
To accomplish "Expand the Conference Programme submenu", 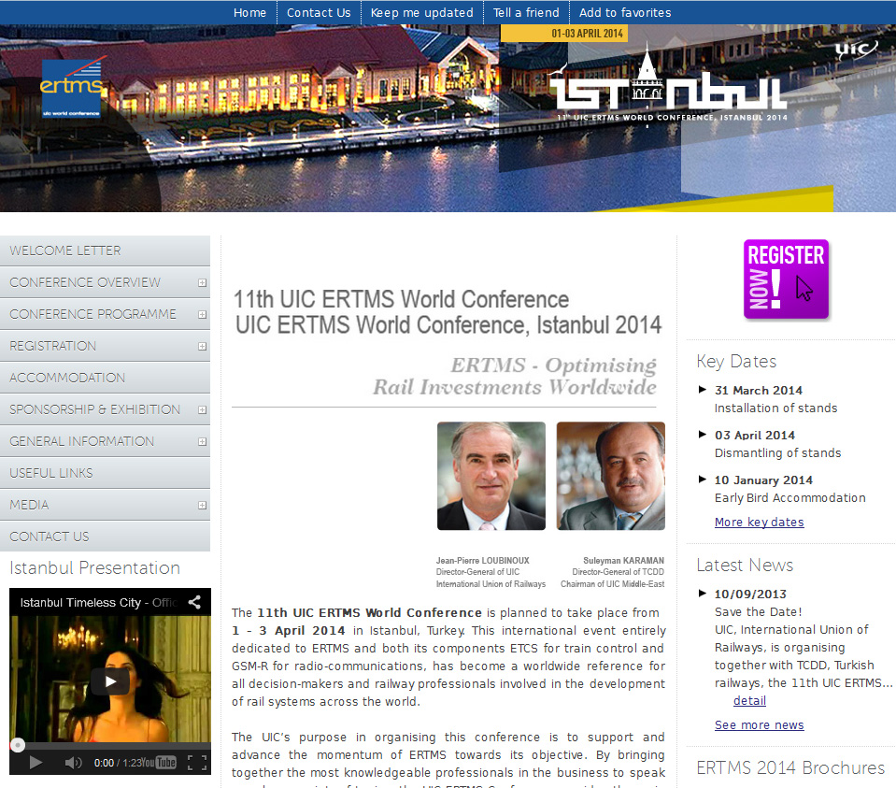I will pyautogui.click(x=202, y=314).
